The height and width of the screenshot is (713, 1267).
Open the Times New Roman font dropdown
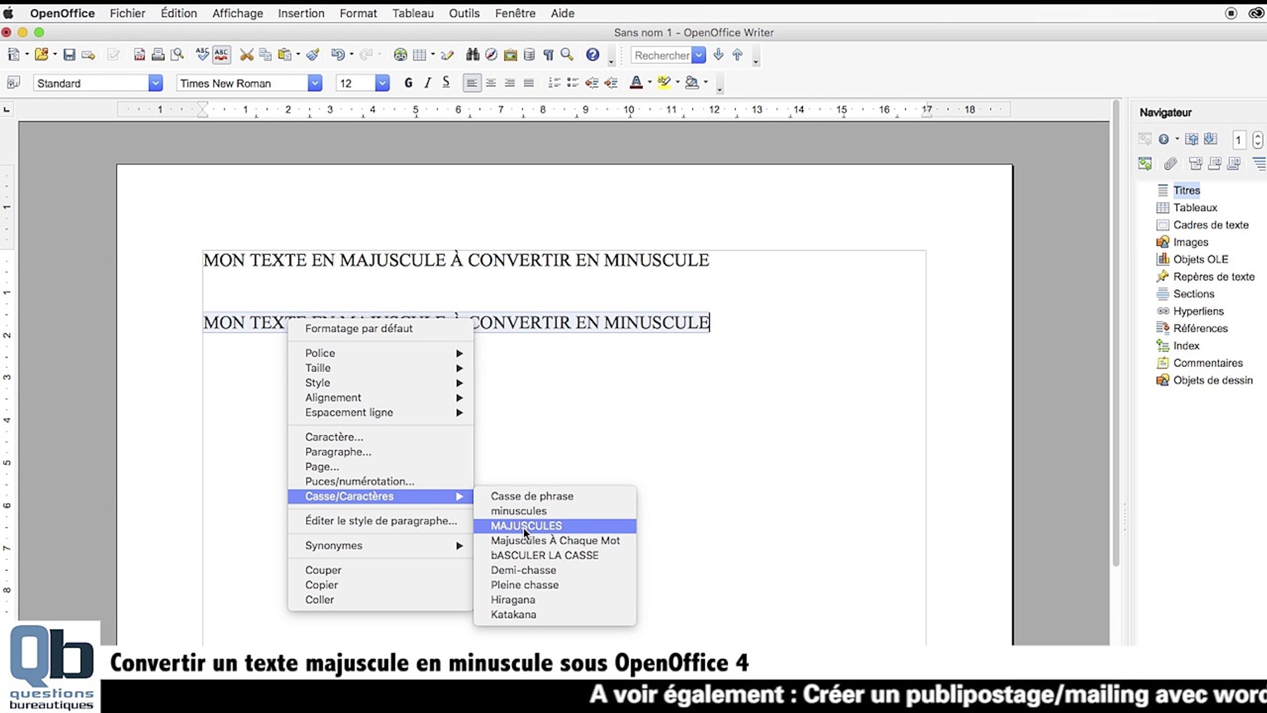click(315, 83)
